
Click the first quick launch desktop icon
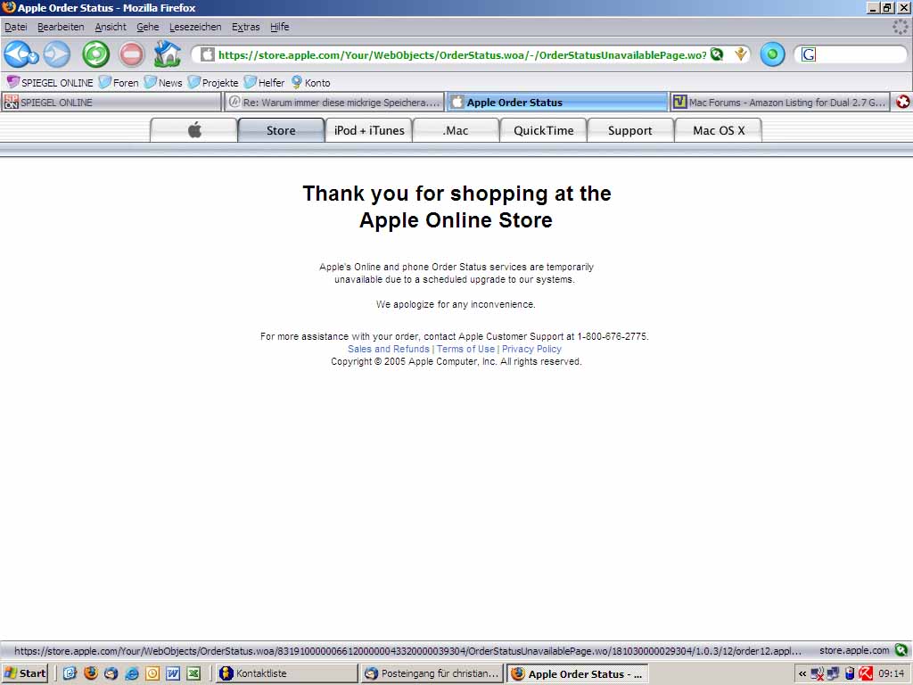coord(70,673)
